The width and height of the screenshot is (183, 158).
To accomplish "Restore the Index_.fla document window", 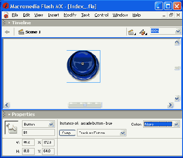I will [x=171, y=15].
